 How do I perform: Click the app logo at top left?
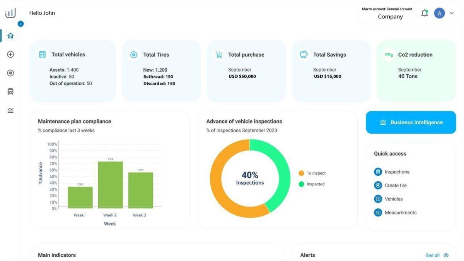pyautogui.click(x=10, y=13)
